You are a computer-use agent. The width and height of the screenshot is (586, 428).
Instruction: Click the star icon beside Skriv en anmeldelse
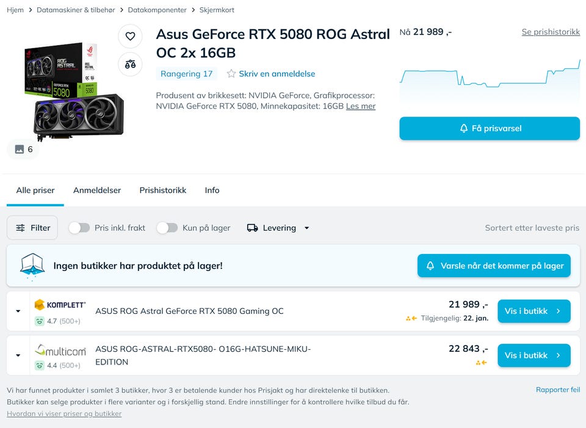(231, 74)
